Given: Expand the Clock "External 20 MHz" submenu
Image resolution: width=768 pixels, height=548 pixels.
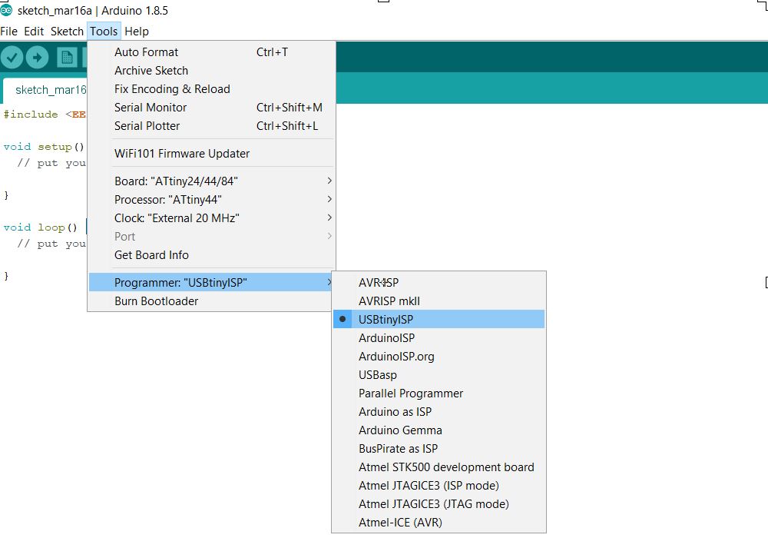Looking at the screenshot, I should [212, 218].
